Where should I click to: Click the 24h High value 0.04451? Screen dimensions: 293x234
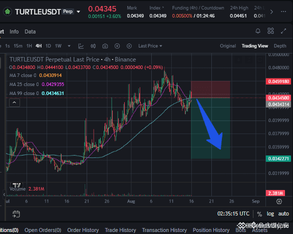[238, 16]
